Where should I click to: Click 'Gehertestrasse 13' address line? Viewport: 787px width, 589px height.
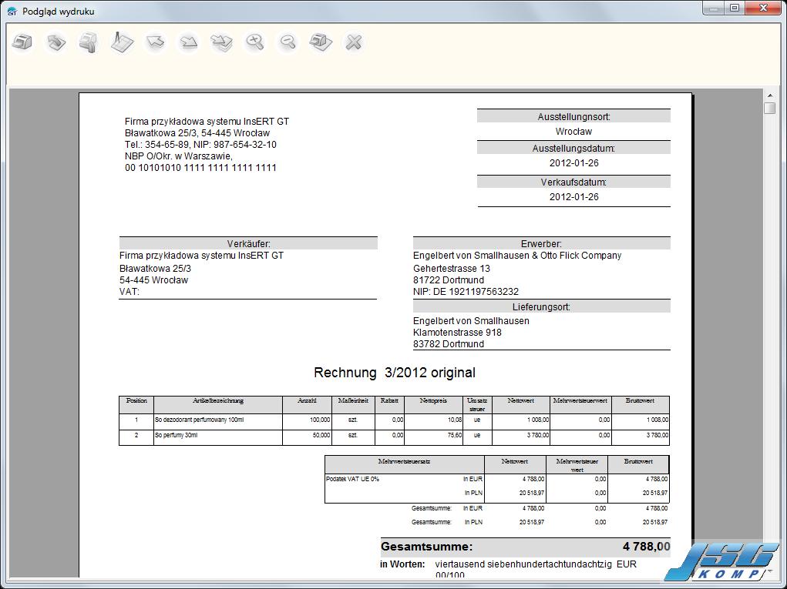tap(451, 268)
